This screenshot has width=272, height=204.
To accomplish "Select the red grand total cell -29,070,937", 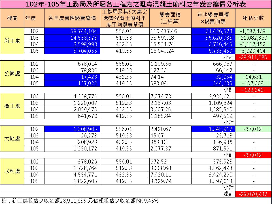I will 253,194.
